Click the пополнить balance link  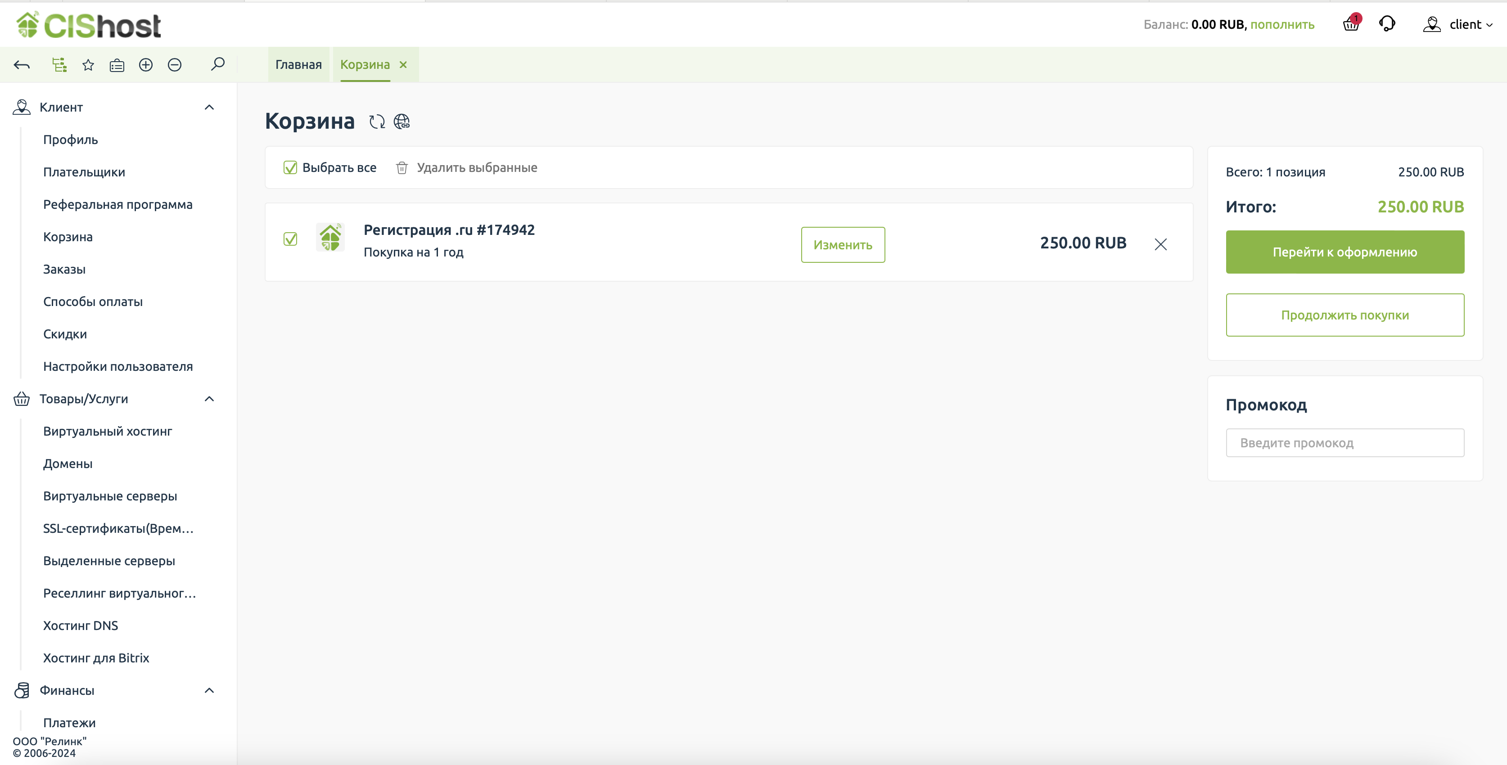[1282, 25]
